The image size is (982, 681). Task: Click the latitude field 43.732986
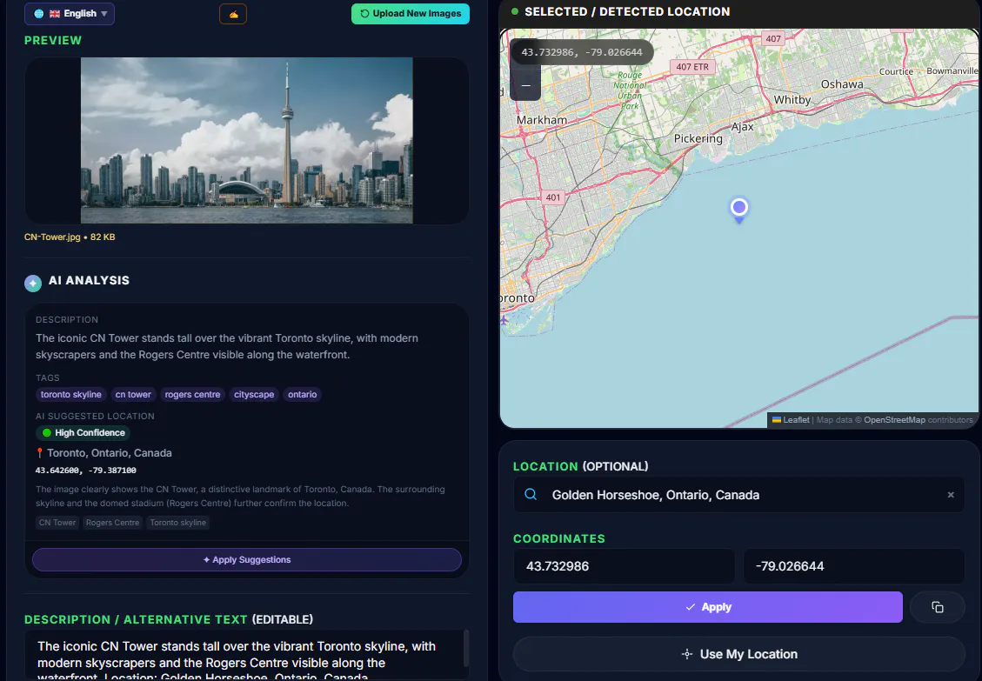click(x=624, y=566)
